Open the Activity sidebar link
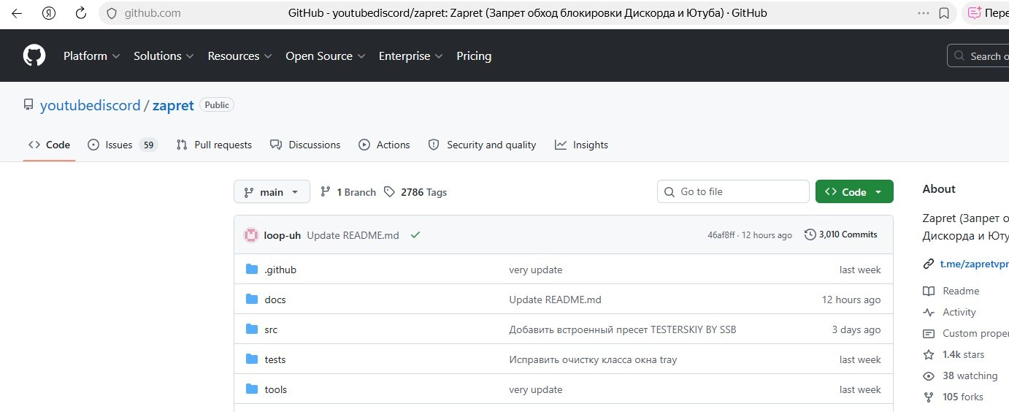Image resolution: width=1009 pixels, height=412 pixels. [959, 312]
